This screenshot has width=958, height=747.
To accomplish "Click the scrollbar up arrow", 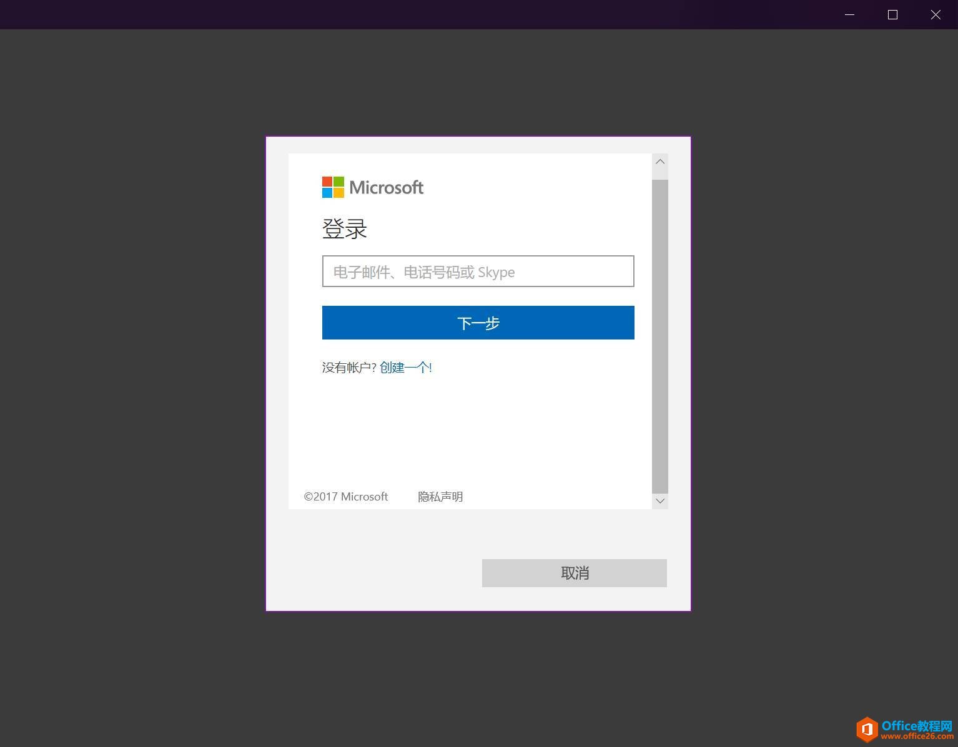I will (659, 162).
